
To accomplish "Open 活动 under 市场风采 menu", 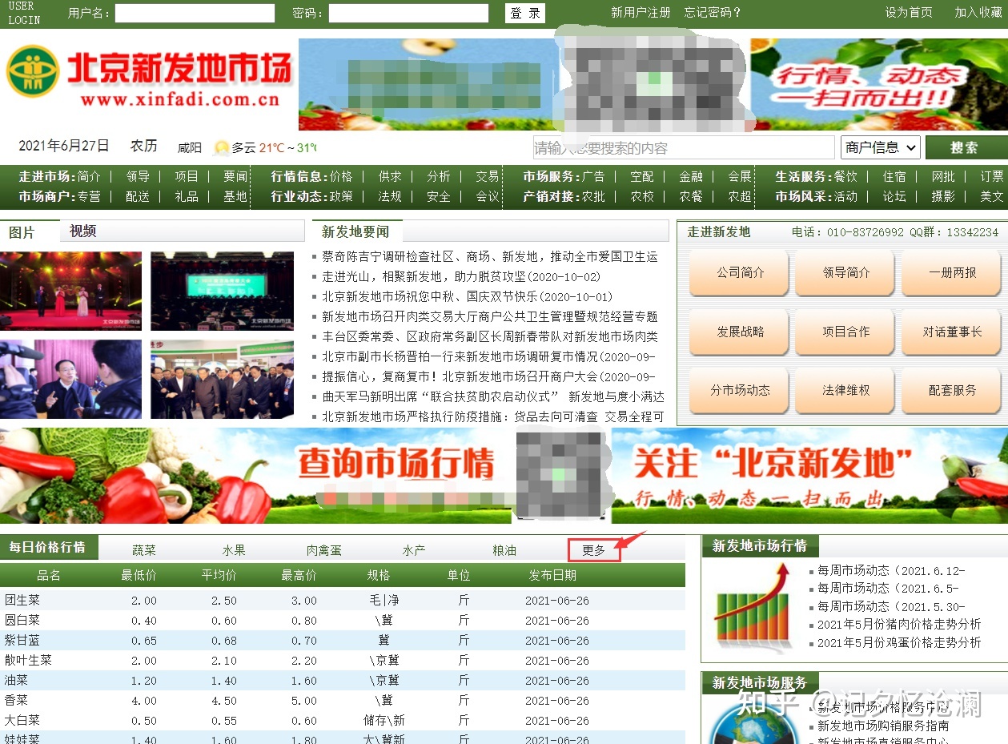I will pos(845,196).
